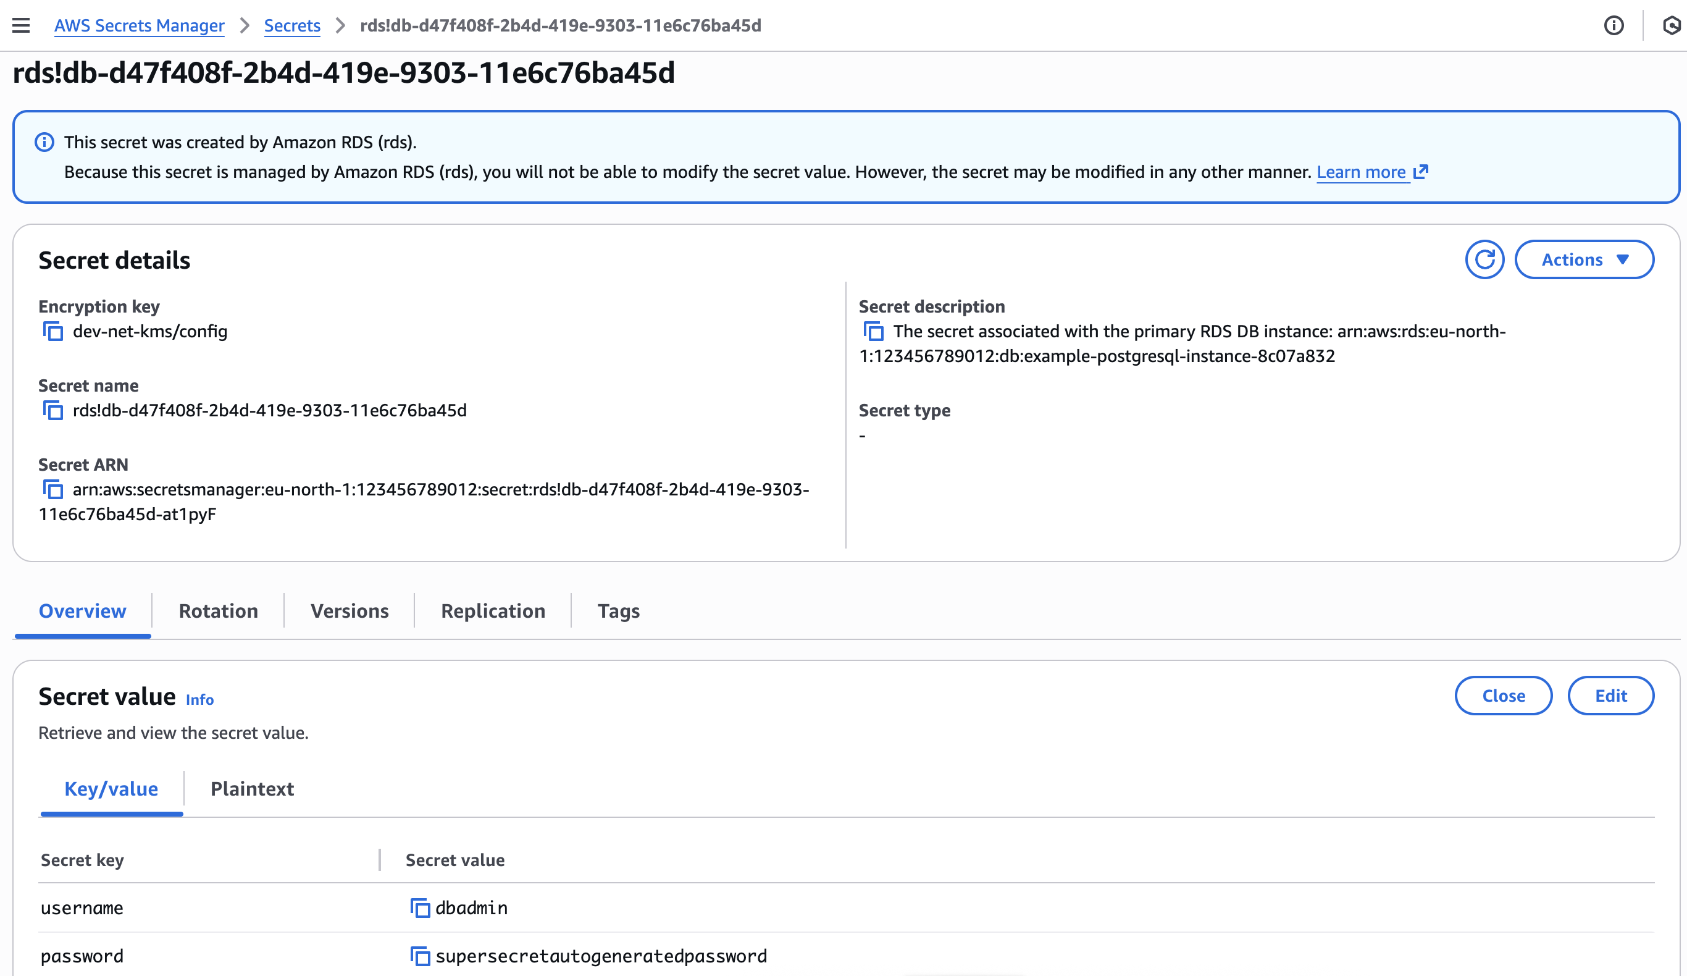Switch to Plaintext view
The image size is (1687, 976).
click(252, 789)
